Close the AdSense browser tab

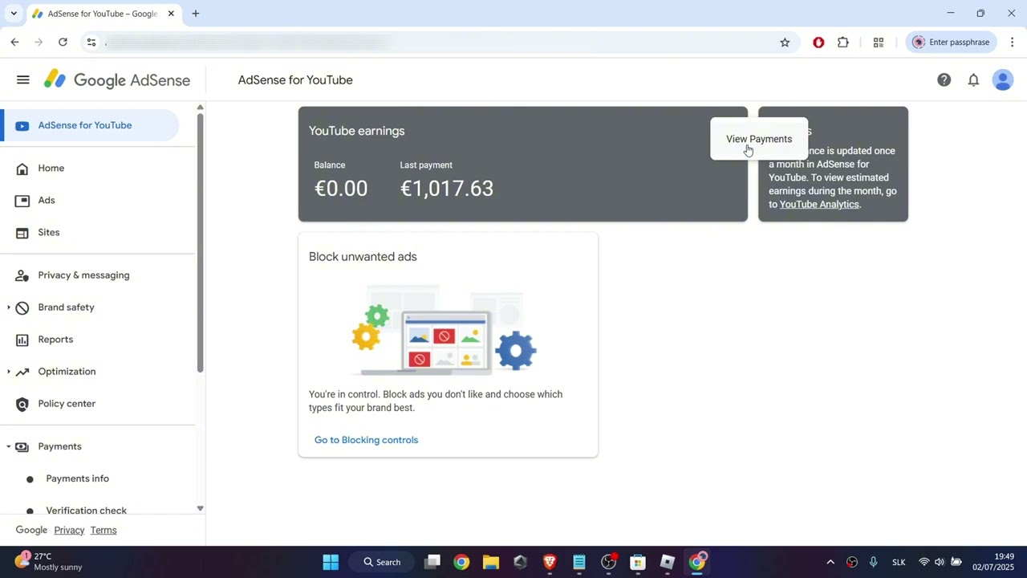(171, 14)
